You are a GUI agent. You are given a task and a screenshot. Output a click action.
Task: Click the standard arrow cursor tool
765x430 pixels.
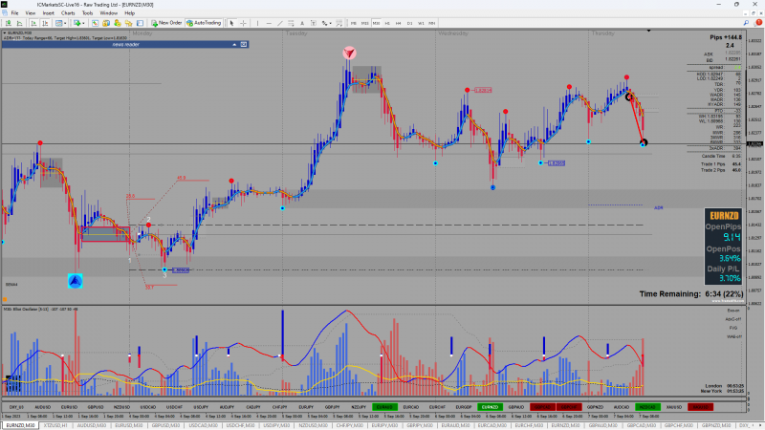tap(231, 23)
